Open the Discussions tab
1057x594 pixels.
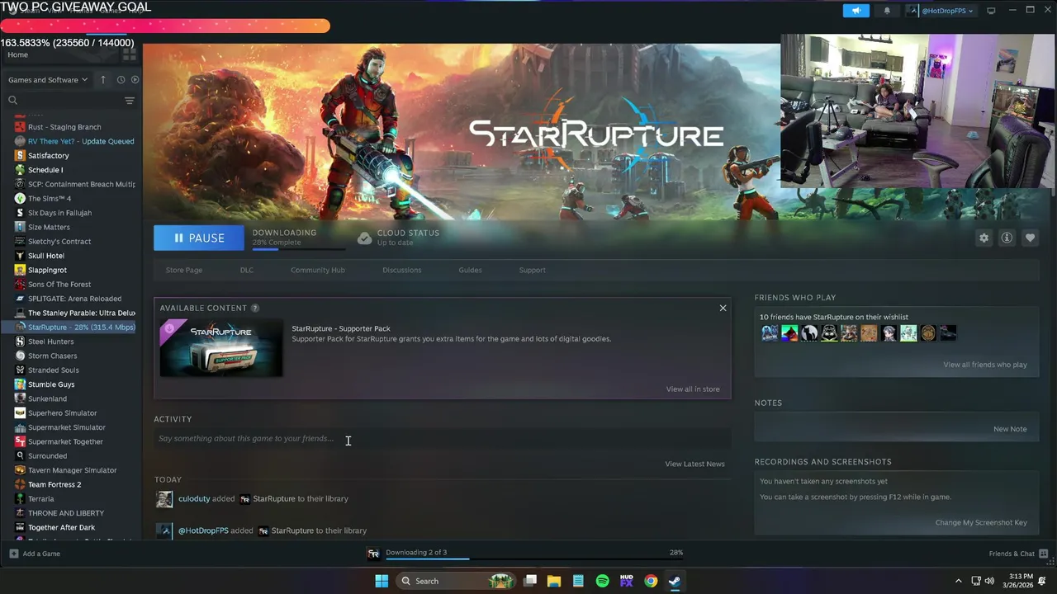pyautogui.click(x=402, y=270)
